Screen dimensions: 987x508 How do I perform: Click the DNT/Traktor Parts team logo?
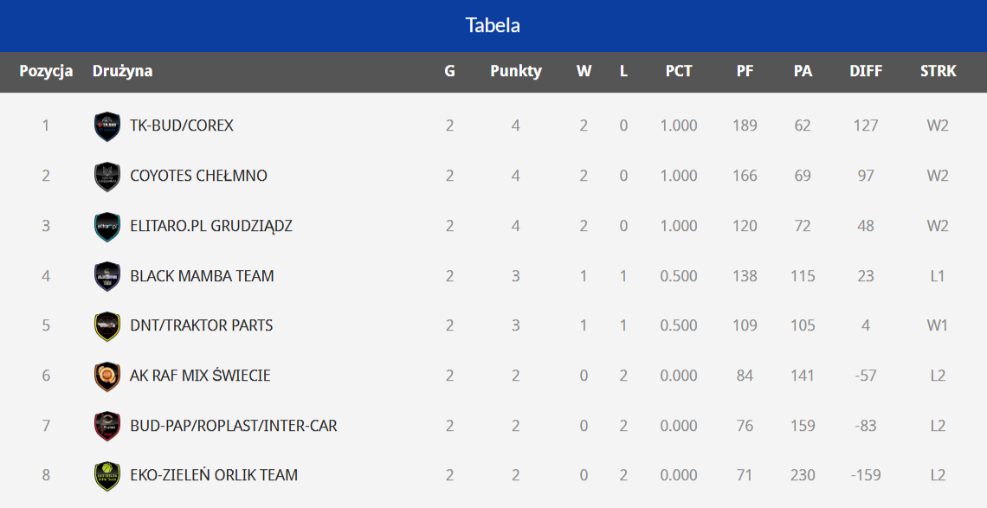(106, 326)
